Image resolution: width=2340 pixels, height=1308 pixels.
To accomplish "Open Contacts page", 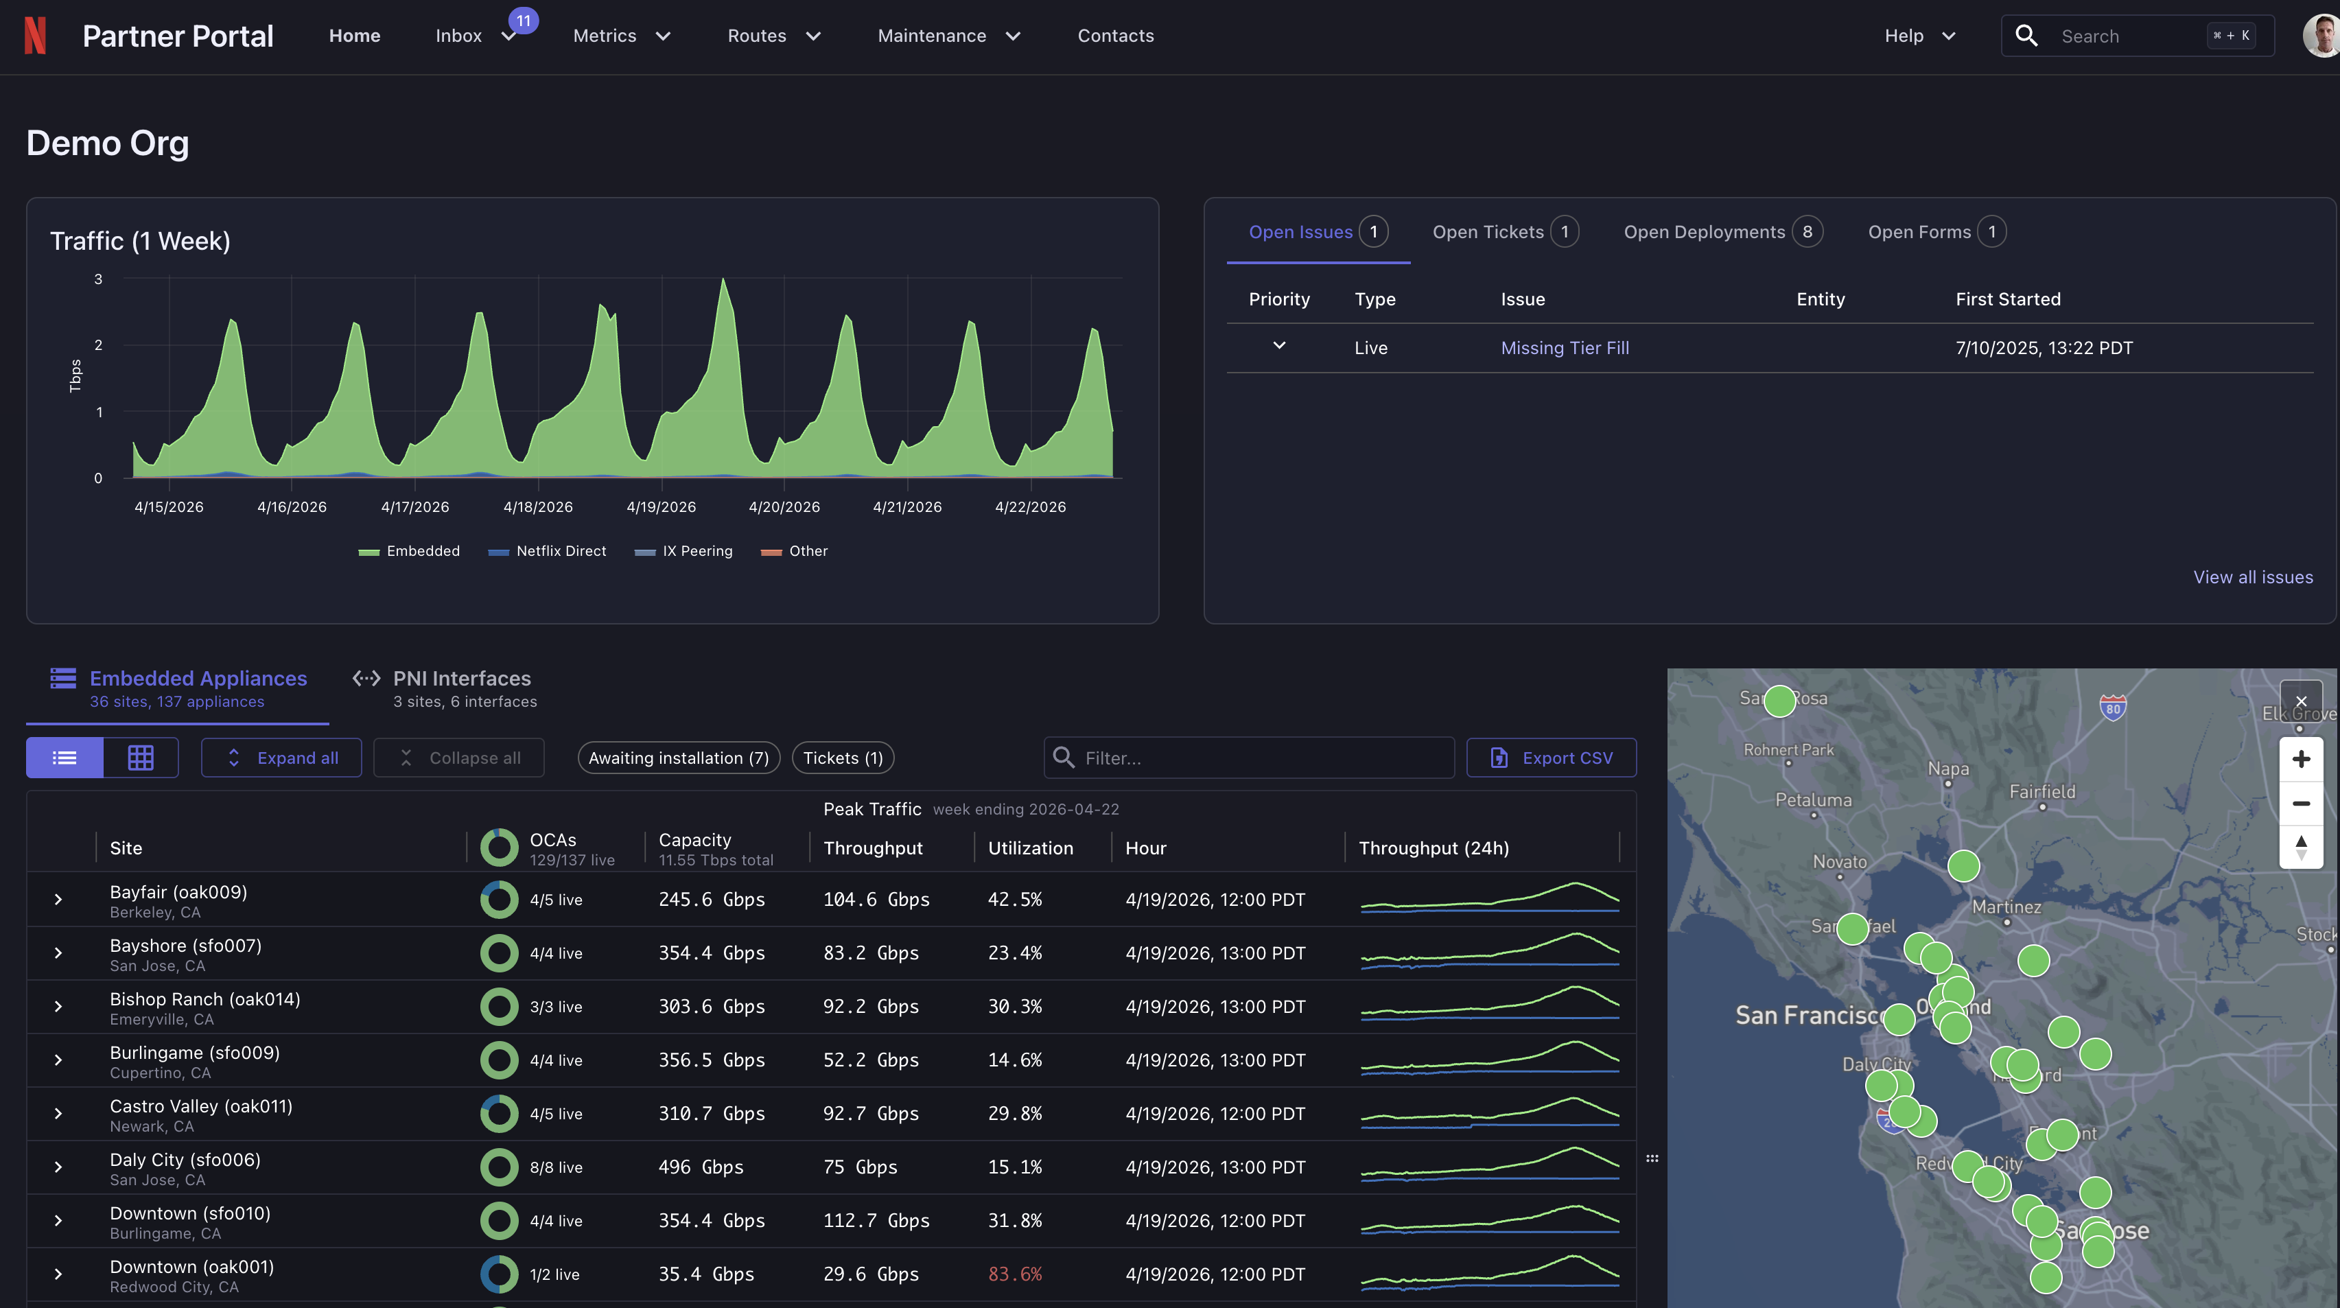I will click(x=1116, y=36).
